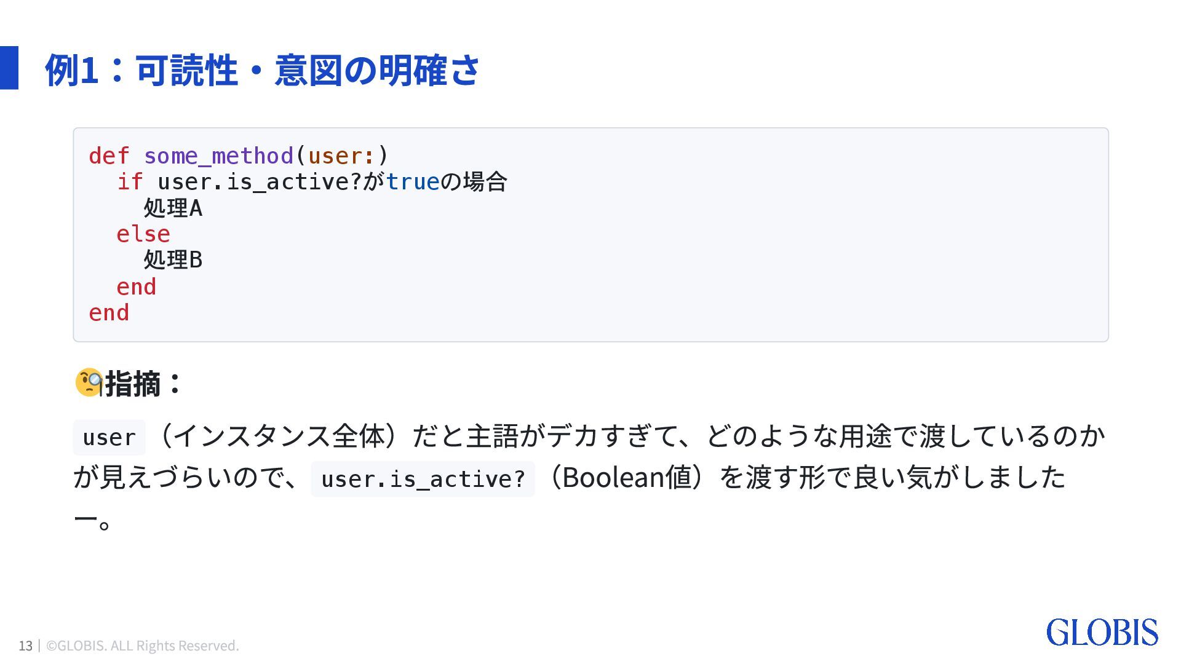Click the 処理B line in code
The image size is (1181, 664).
click(x=173, y=259)
